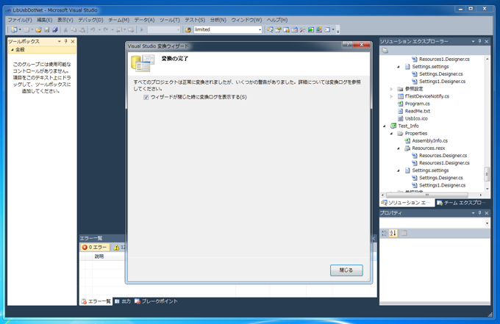
Task: Click the Redo arrow icon
Action: point(106,29)
